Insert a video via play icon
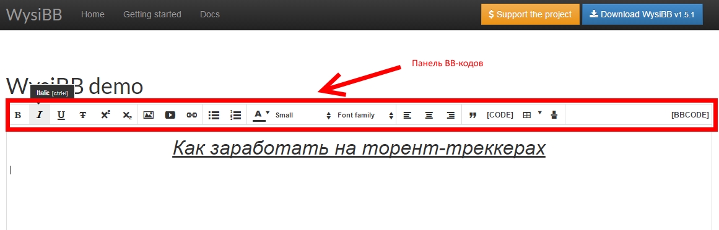 point(170,115)
